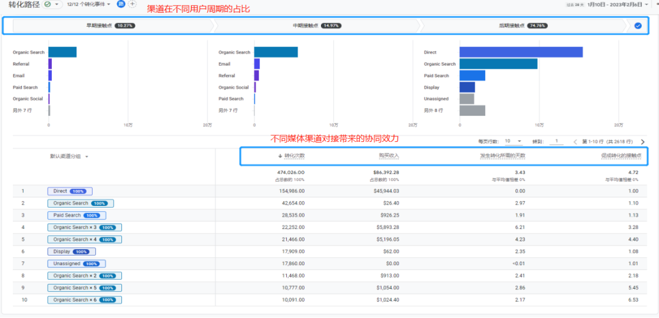Click the Referral label in early touchpoints chart

21,64
